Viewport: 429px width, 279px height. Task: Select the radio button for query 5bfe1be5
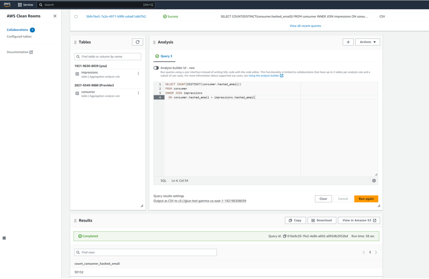[76, 17]
